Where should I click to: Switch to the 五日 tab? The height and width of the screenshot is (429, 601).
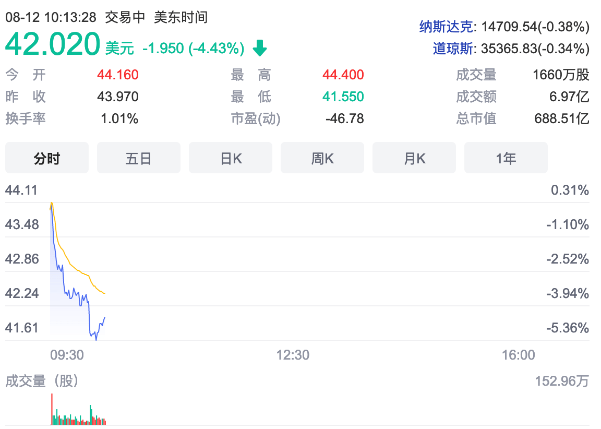pos(139,158)
